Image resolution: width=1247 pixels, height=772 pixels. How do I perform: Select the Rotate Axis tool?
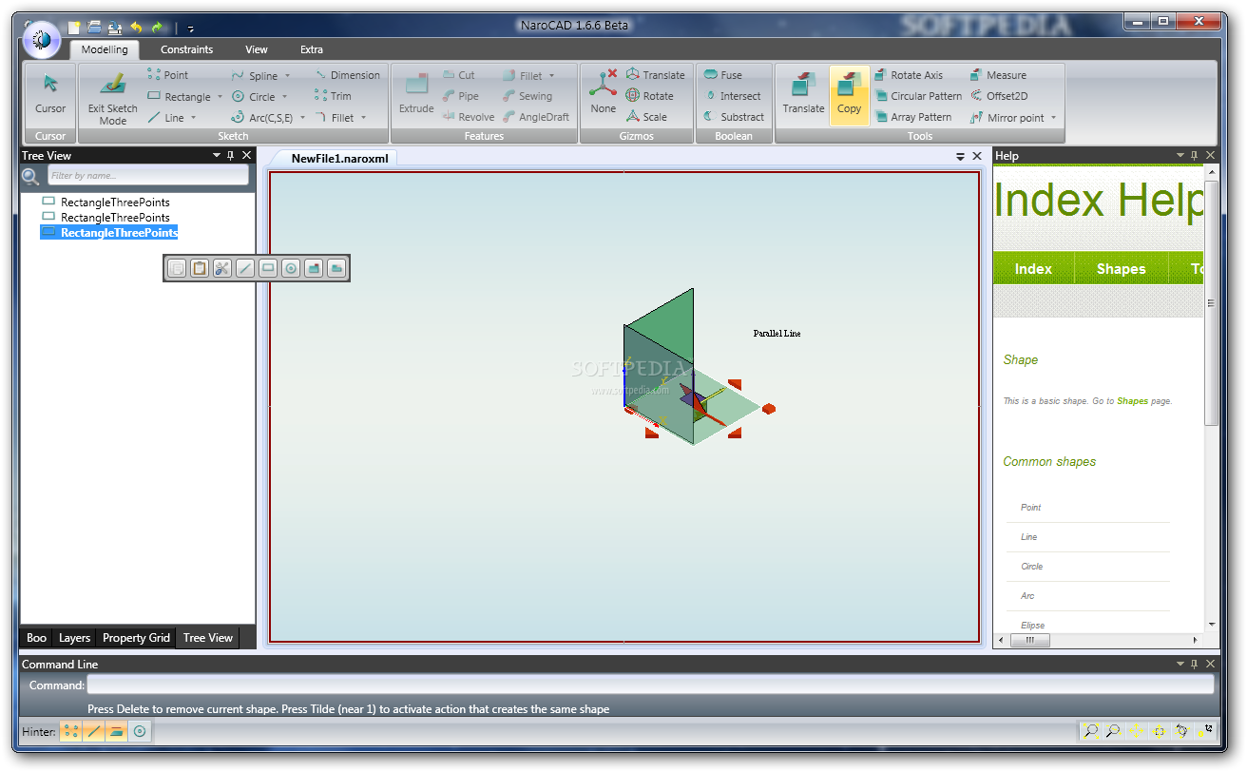point(909,75)
